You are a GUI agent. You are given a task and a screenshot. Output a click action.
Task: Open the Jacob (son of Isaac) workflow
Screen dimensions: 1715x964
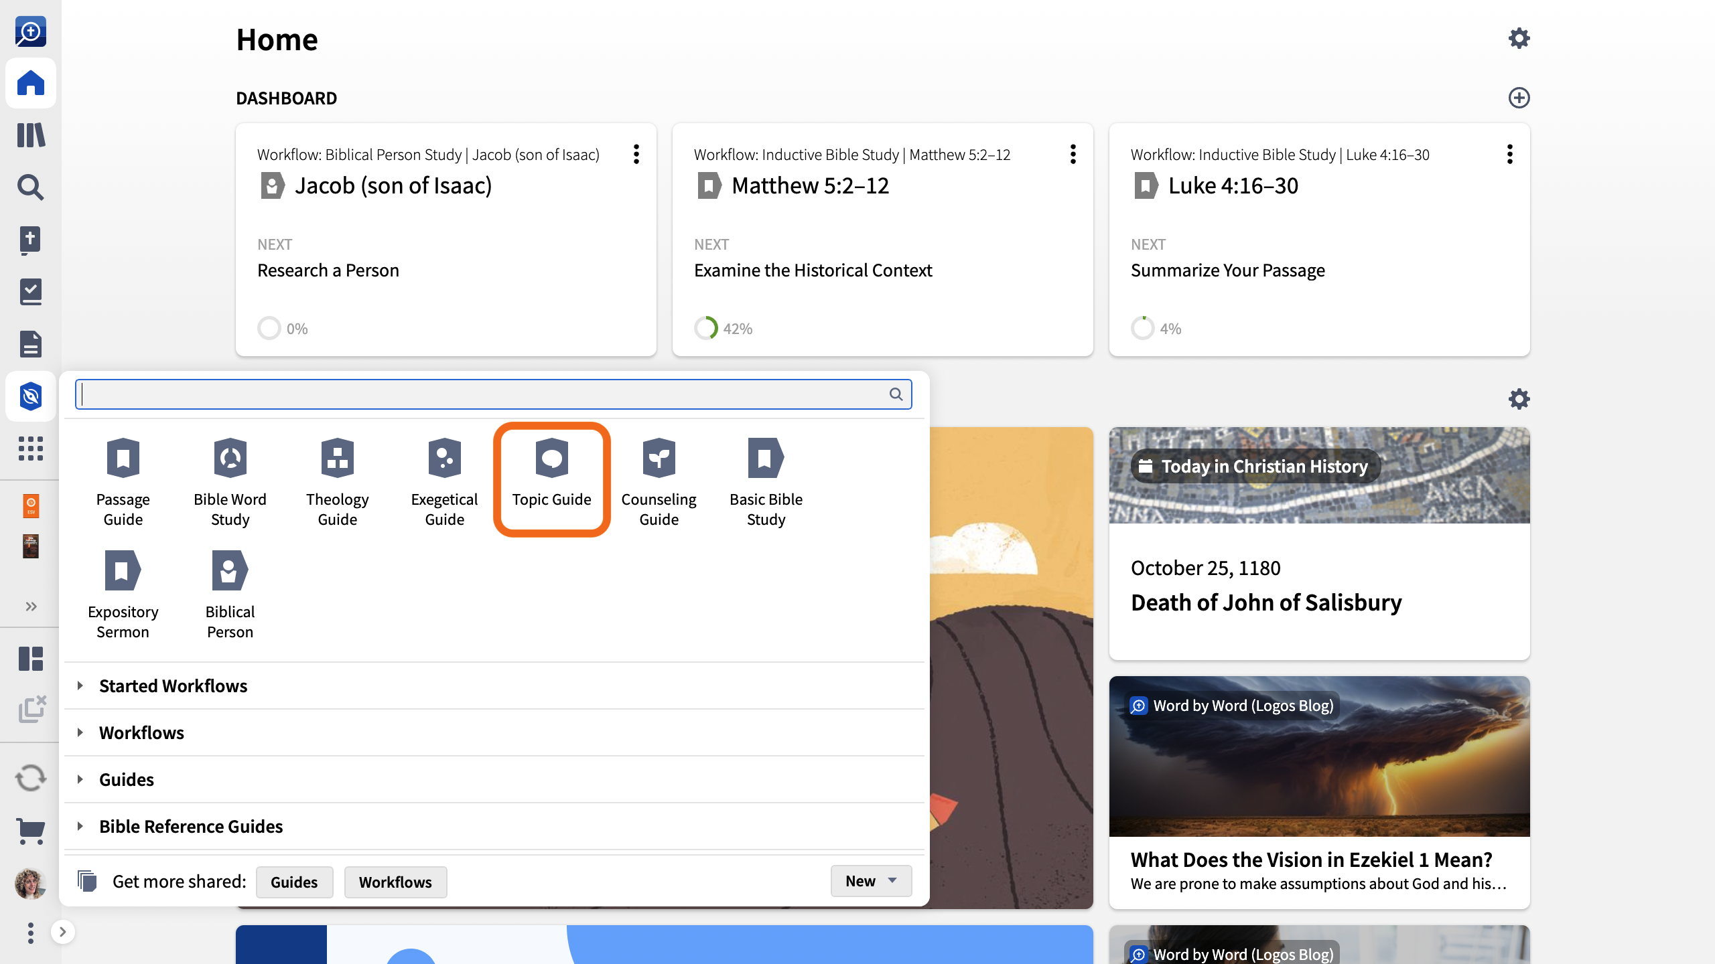pyautogui.click(x=446, y=240)
